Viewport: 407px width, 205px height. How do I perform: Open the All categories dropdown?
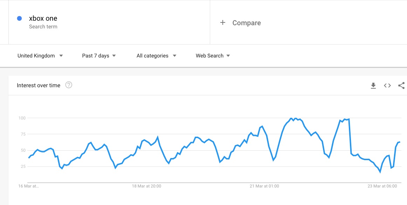coord(156,56)
